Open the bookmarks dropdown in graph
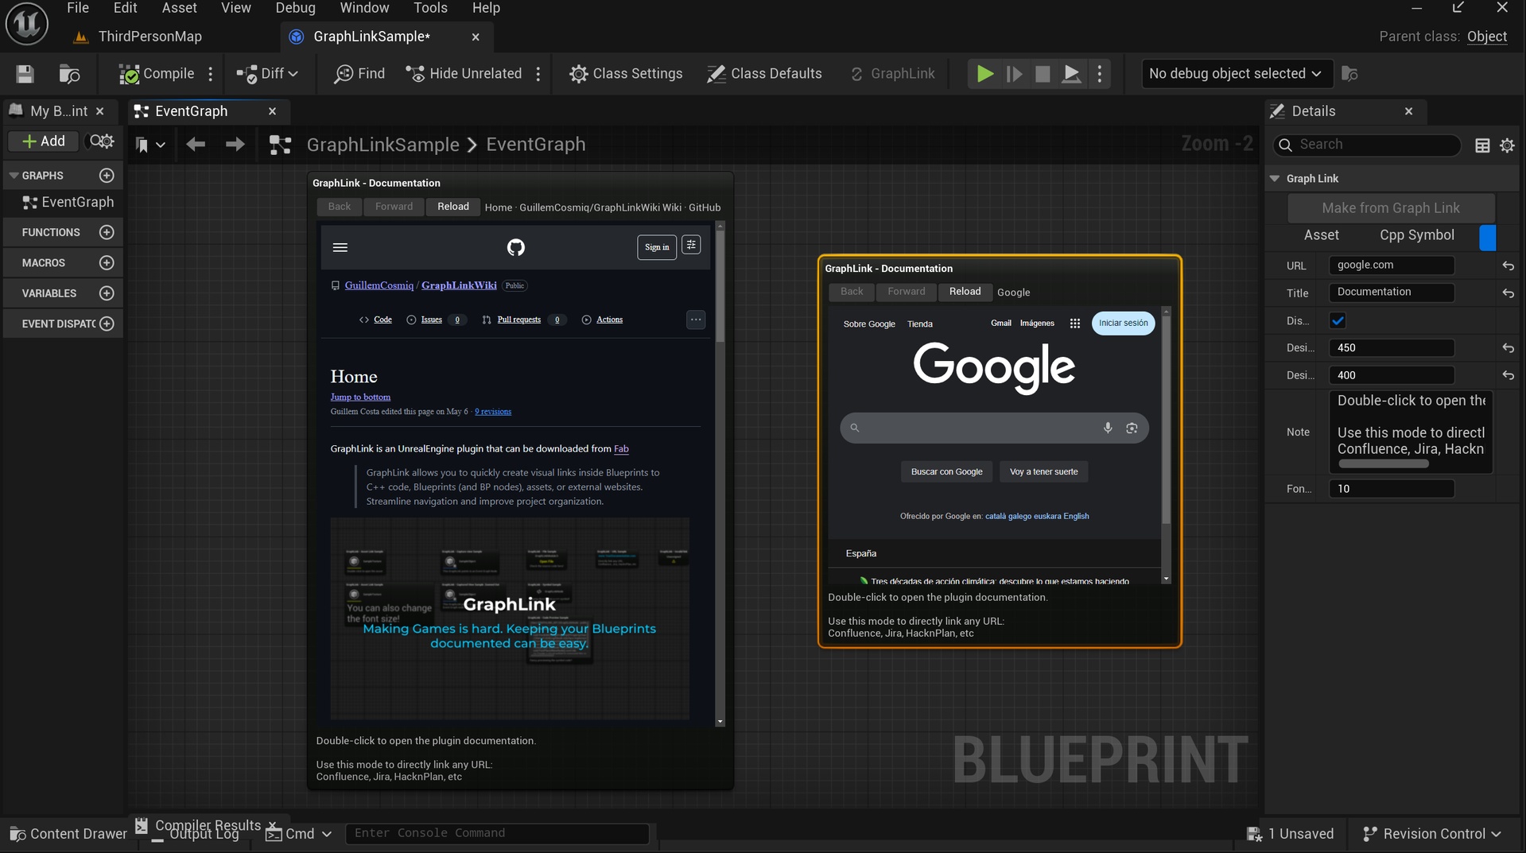Image resolution: width=1526 pixels, height=853 pixels. (x=149, y=145)
